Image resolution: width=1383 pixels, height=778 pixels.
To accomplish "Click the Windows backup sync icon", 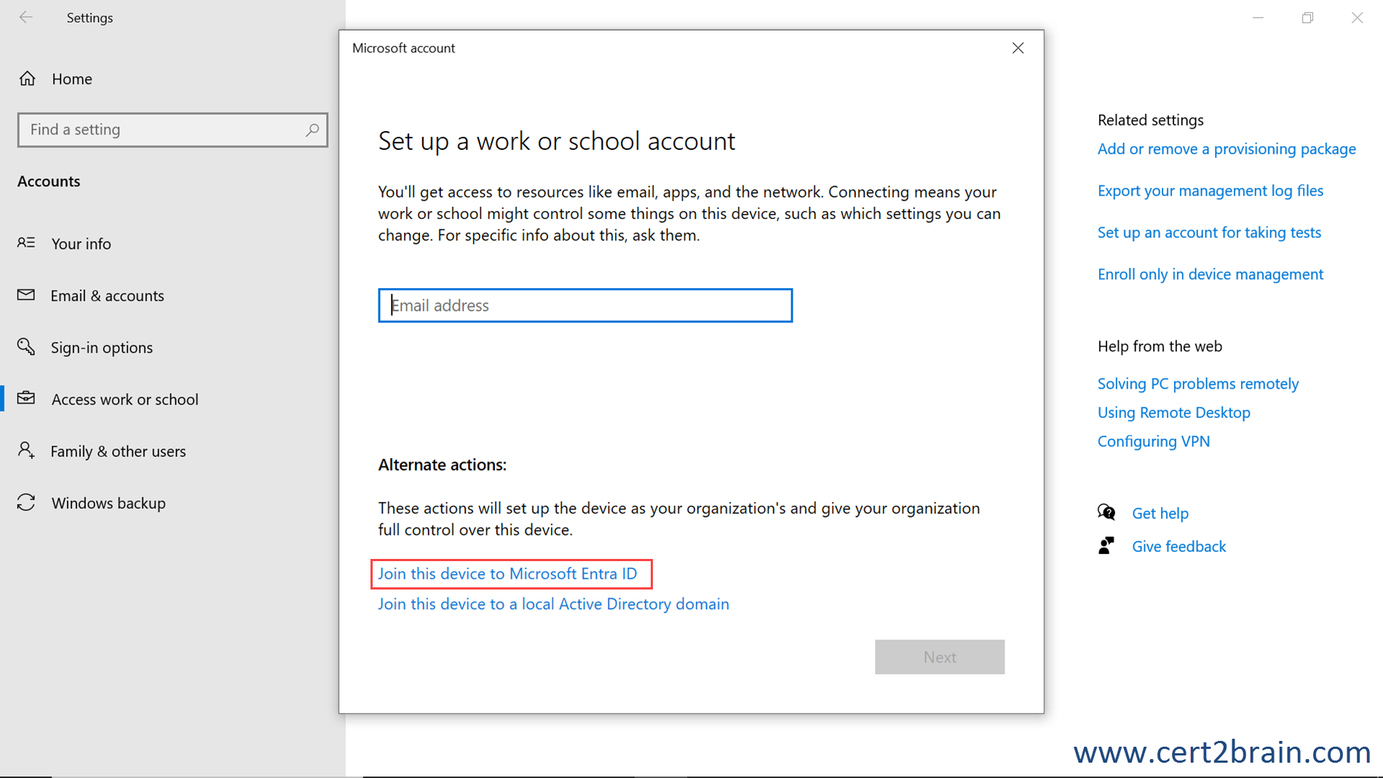I will click(x=26, y=502).
